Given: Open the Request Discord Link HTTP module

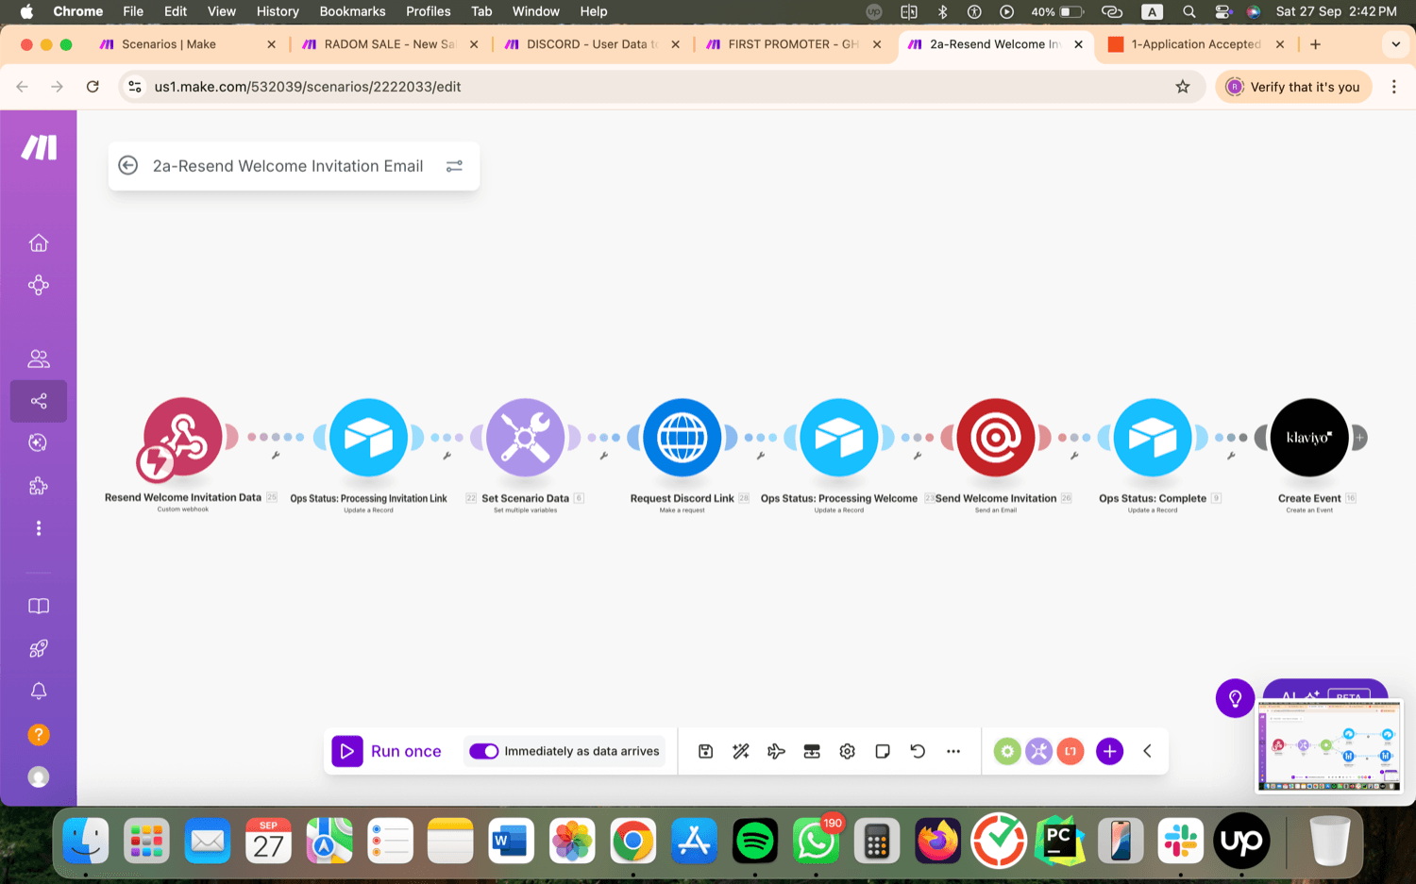Looking at the screenshot, I should tap(682, 438).
